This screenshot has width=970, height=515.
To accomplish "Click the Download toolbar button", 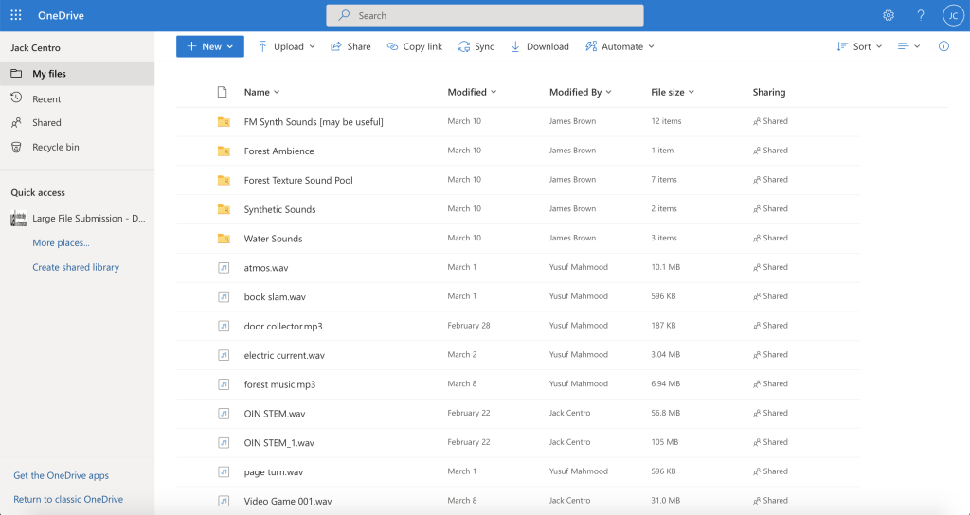I will pos(539,46).
